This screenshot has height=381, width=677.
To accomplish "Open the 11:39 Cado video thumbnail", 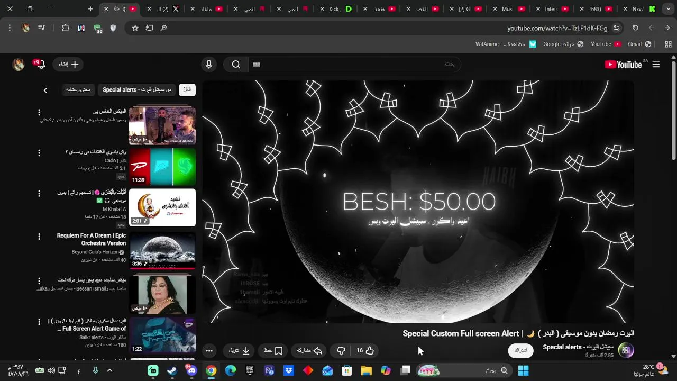I will tap(162, 167).
